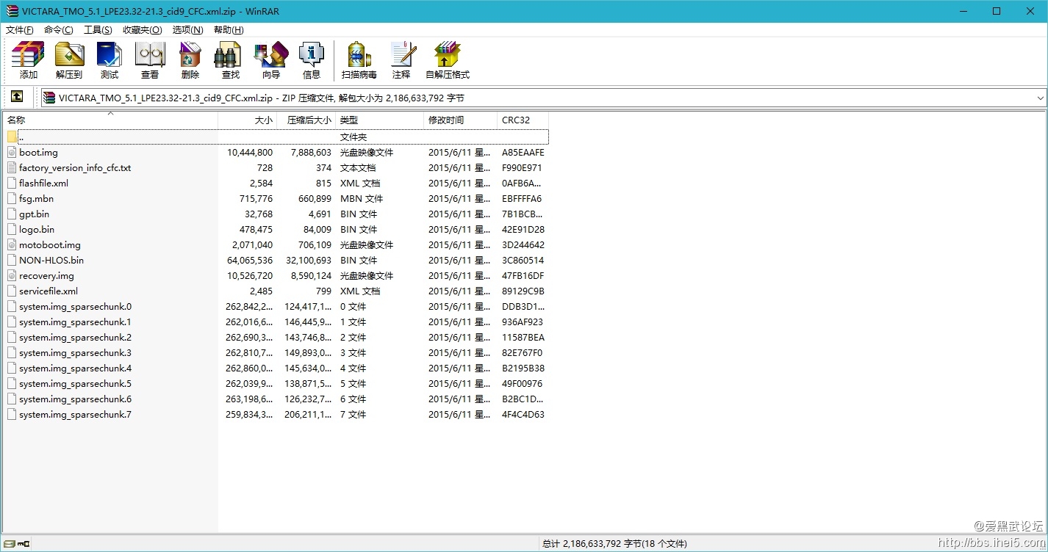1048x552 pixels.
Task: Open the 收藏夹(O) menu
Action: point(143,30)
